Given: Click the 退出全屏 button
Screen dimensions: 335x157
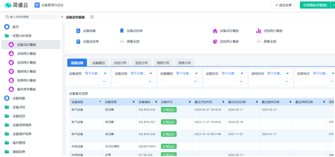Looking at the screenshot, I should 283,5.
